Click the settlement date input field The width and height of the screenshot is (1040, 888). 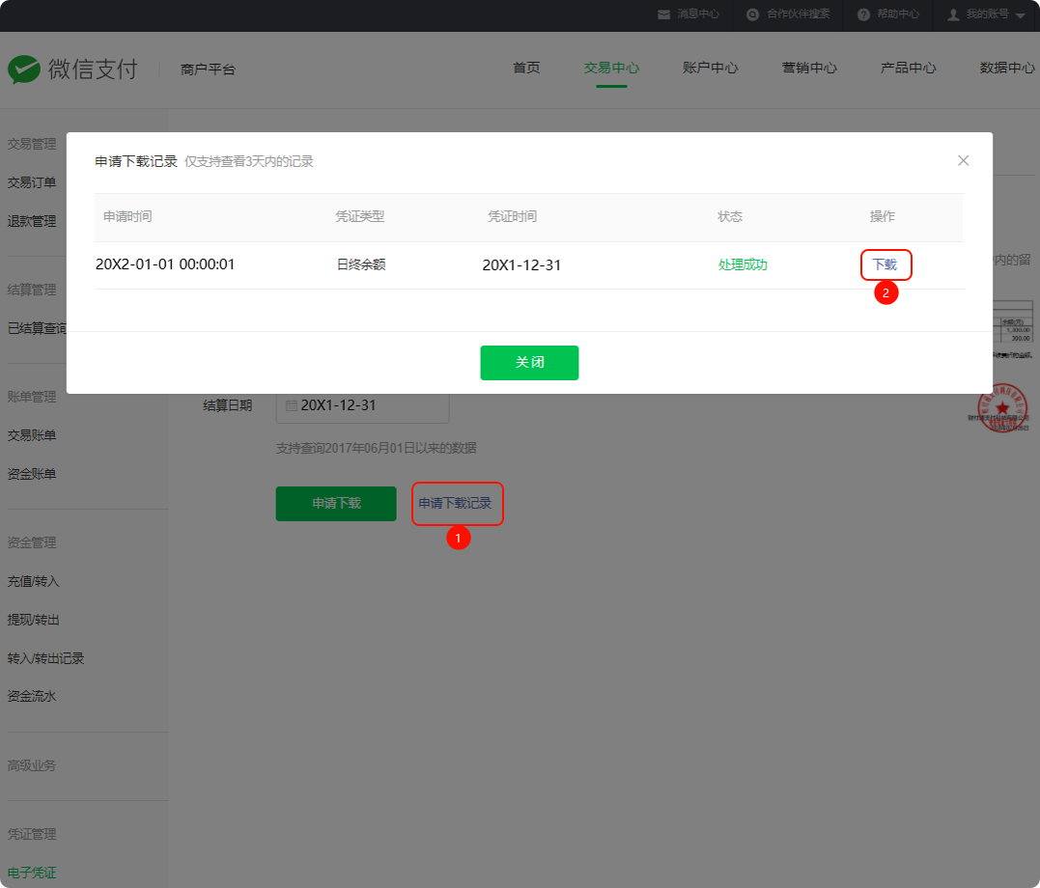362,405
